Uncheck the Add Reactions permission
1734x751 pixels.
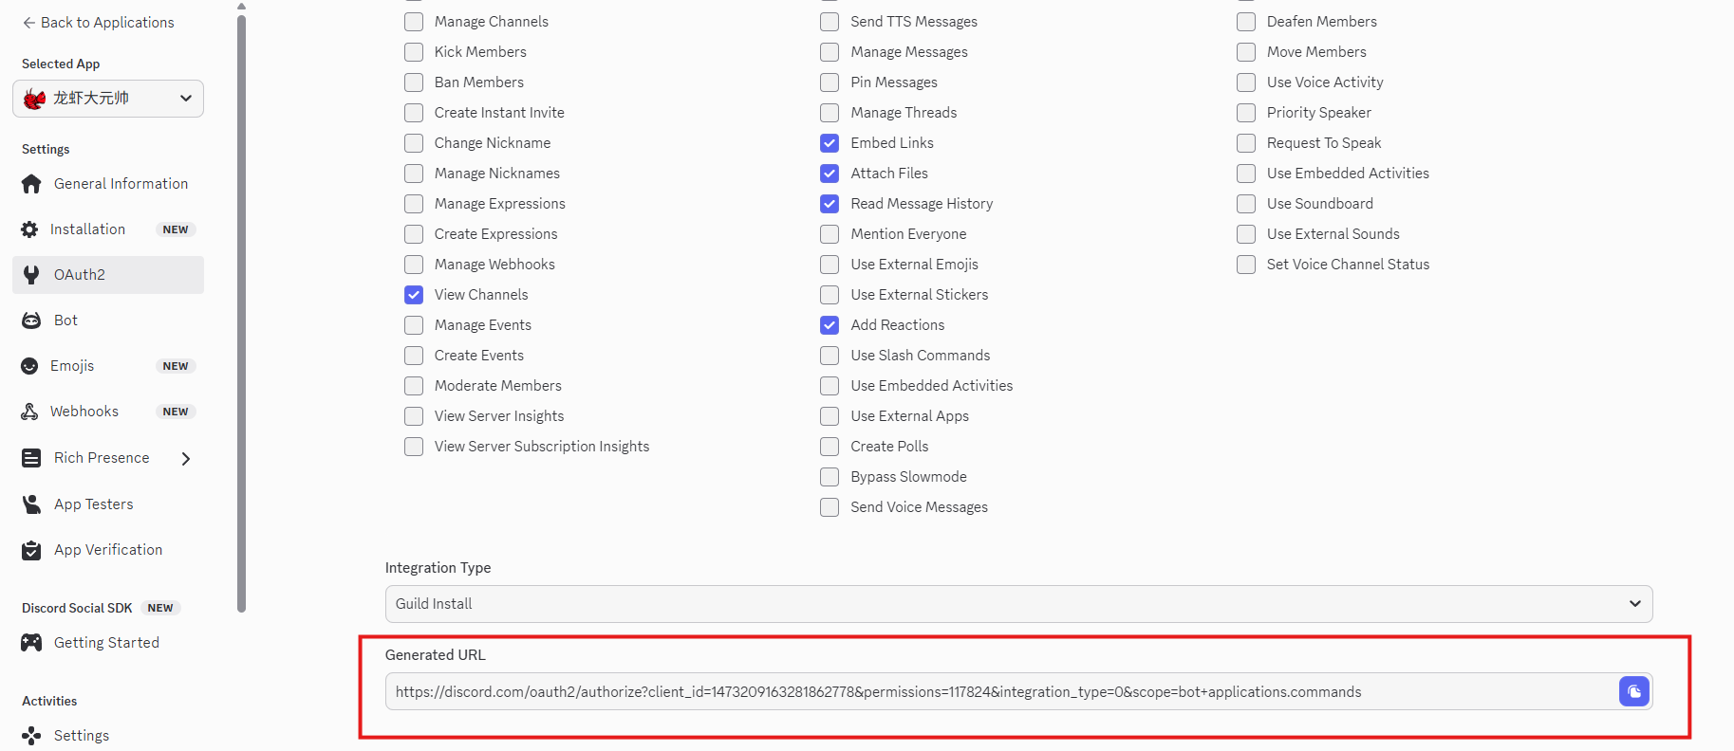[830, 325]
